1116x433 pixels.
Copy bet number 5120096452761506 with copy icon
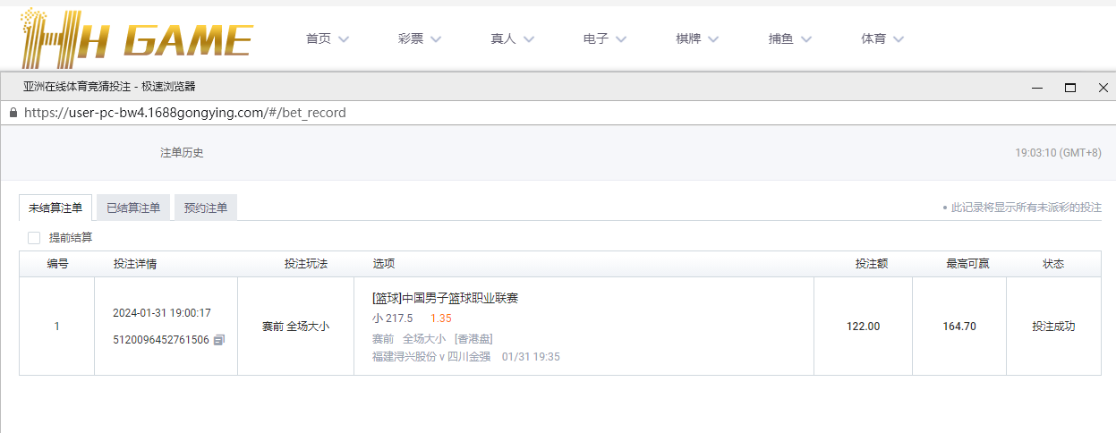pyautogui.click(x=219, y=340)
